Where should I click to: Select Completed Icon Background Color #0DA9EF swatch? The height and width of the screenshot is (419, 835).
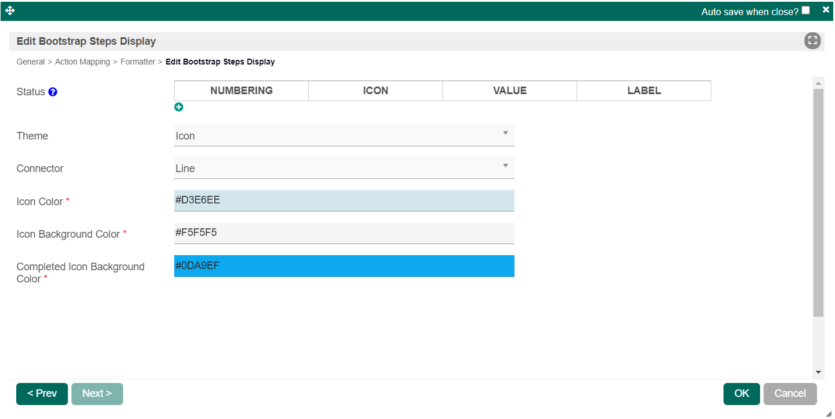[344, 266]
